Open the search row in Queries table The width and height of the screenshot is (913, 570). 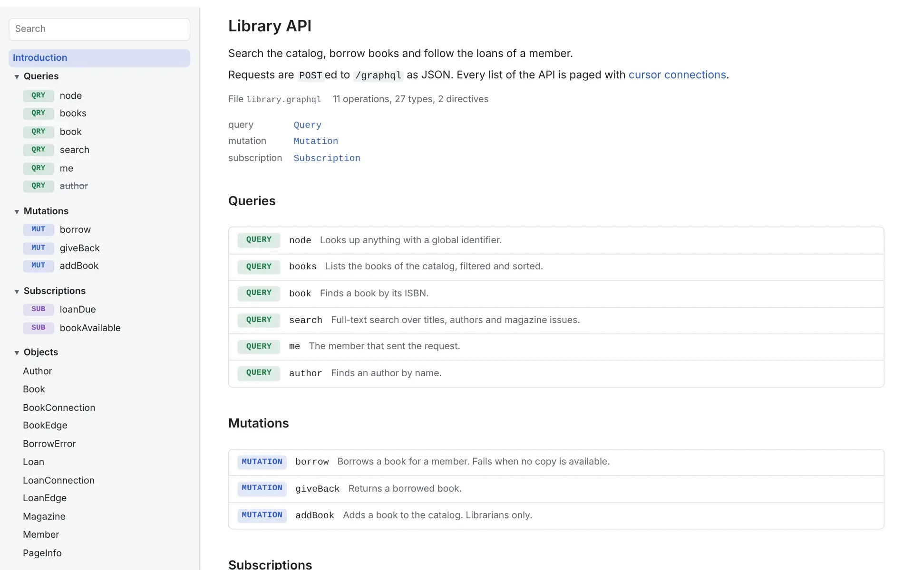point(556,320)
